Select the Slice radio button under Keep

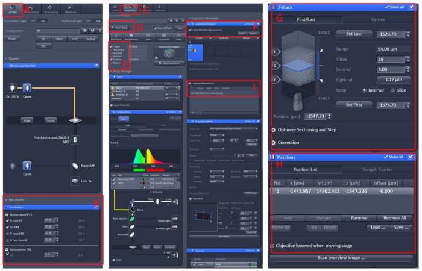tap(392, 90)
